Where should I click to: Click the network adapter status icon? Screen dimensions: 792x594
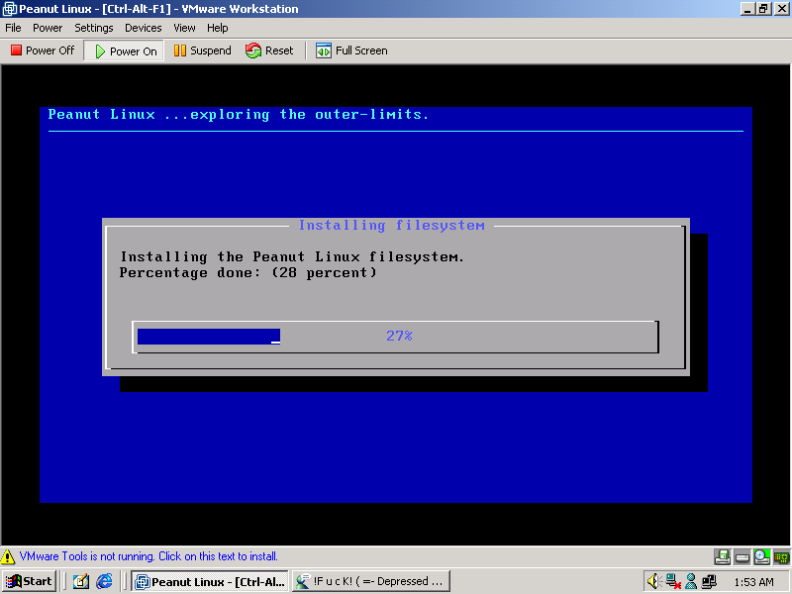point(780,556)
